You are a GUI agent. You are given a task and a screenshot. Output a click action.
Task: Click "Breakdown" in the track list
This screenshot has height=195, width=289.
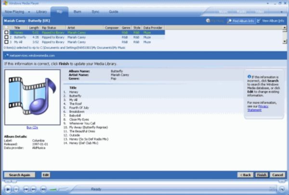77,111
